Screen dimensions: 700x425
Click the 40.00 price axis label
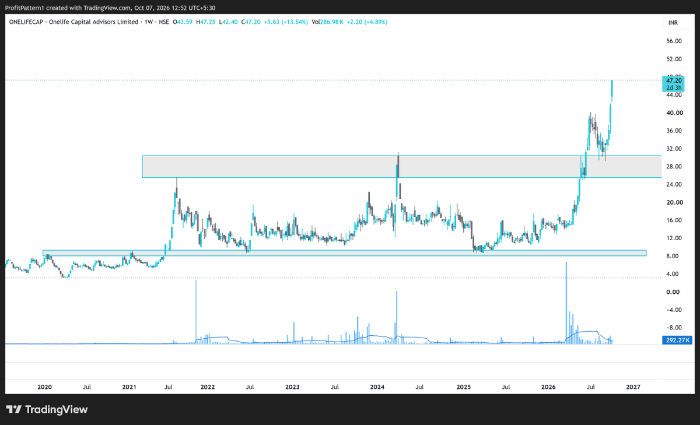coord(674,113)
